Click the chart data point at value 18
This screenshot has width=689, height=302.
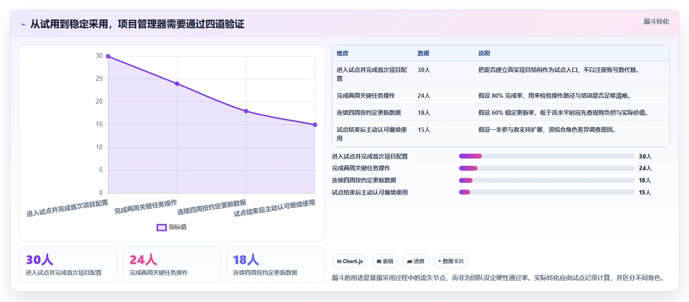(246, 111)
